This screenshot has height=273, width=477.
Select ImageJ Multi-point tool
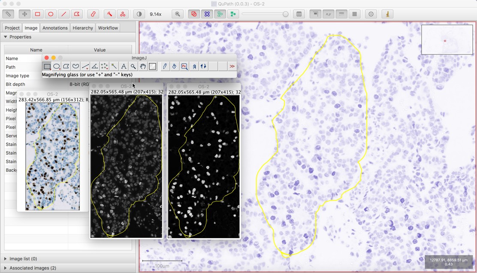coord(104,67)
